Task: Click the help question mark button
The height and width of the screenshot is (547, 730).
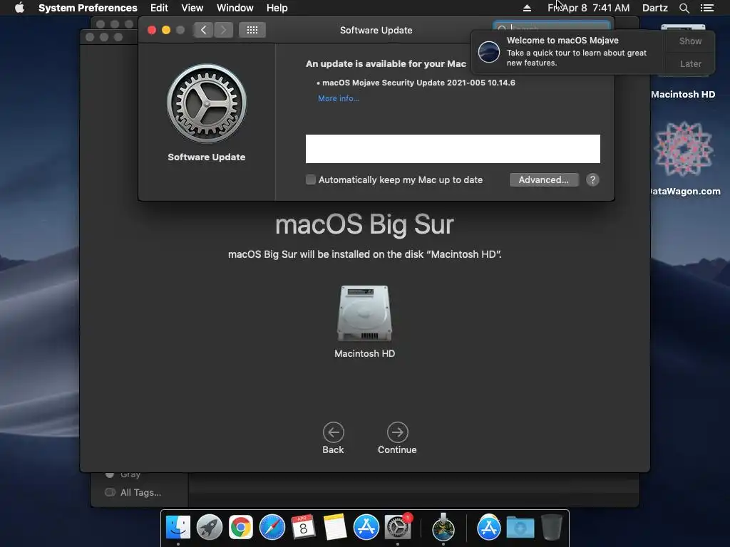Action: tap(592, 180)
